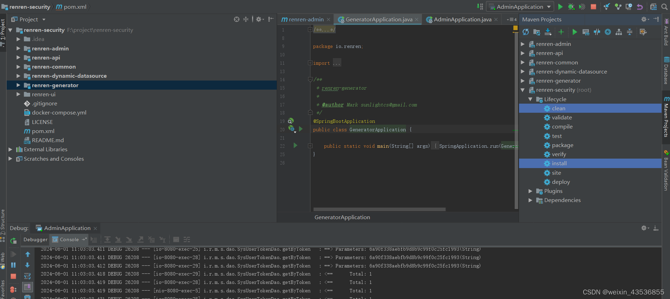Click run gutter icon beside main method
Viewport: 670px width, 299px height.
[295, 145]
